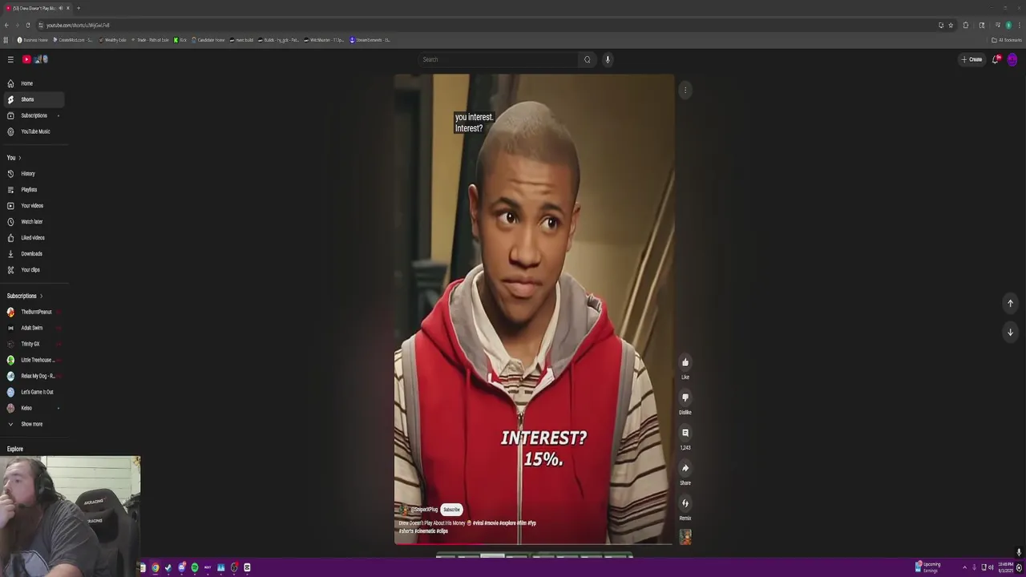Open Playlists in sidebar
The width and height of the screenshot is (1026, 577).
pyautogui.click(x=32, y=190)
